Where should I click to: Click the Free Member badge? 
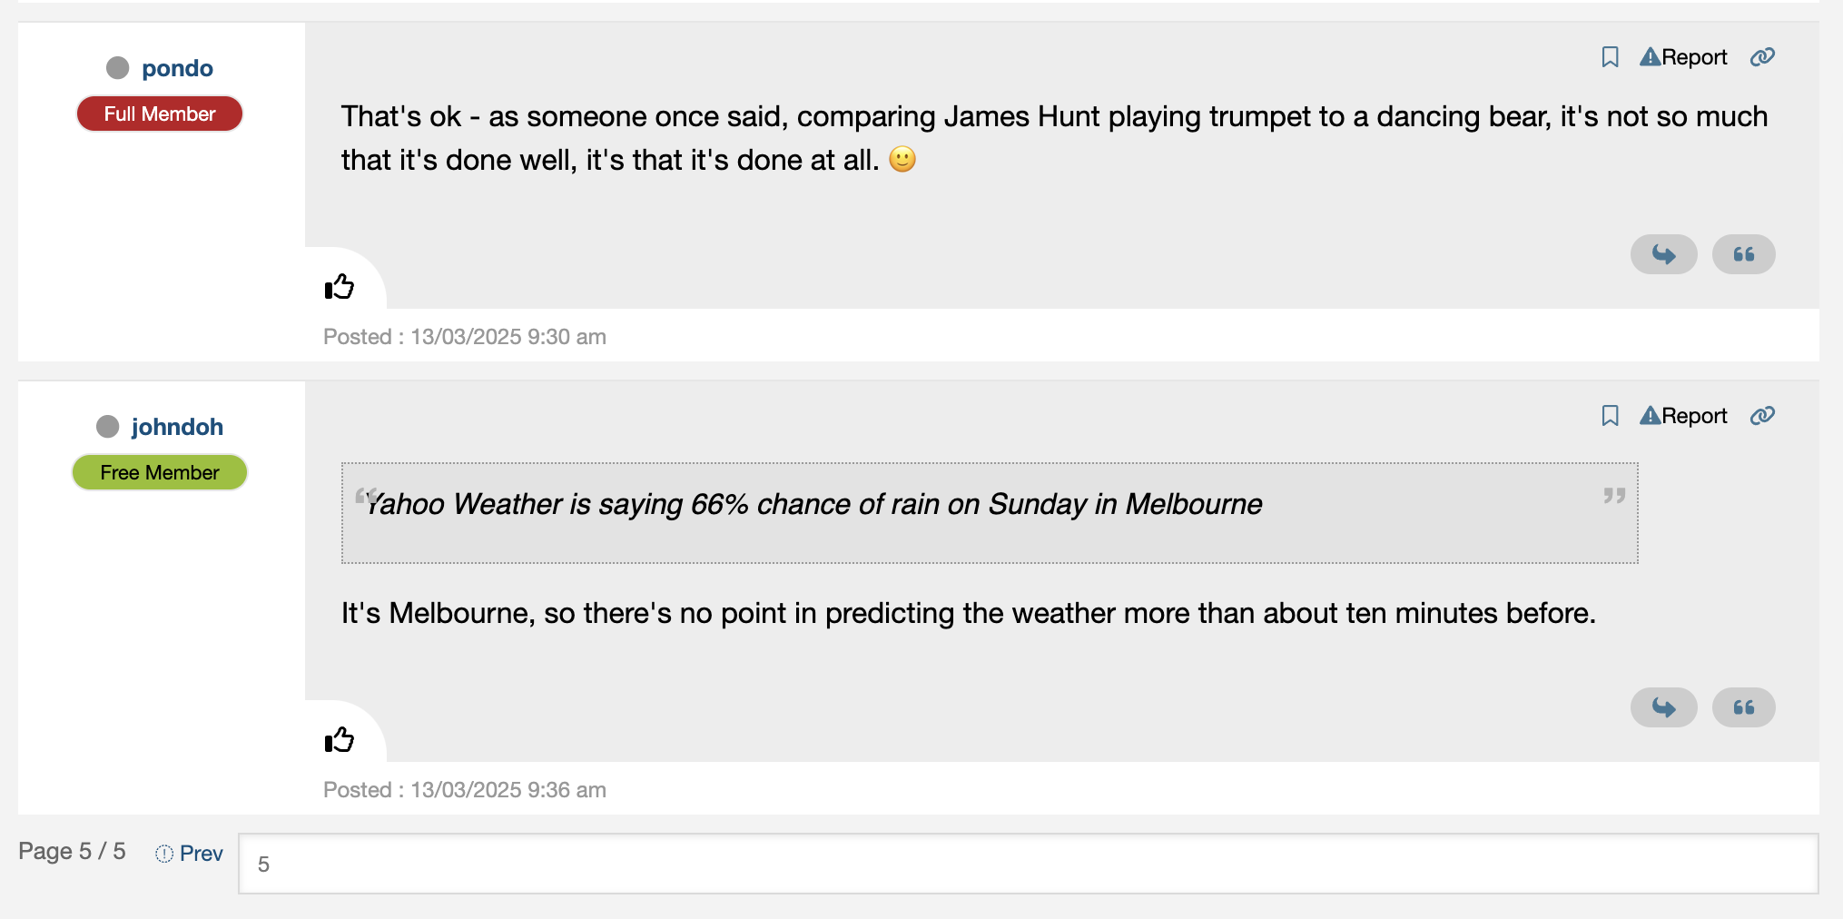pos(160,473)
